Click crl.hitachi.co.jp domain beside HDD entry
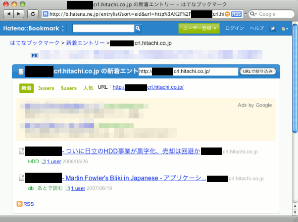The width and height of the screenshot is (298, 222). point(240,152)
